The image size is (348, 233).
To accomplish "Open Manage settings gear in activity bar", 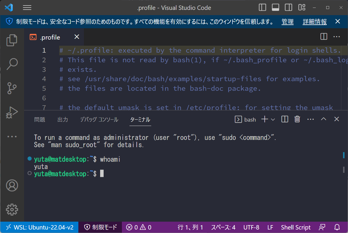I will pyautogui.click(x=12, y=209).
